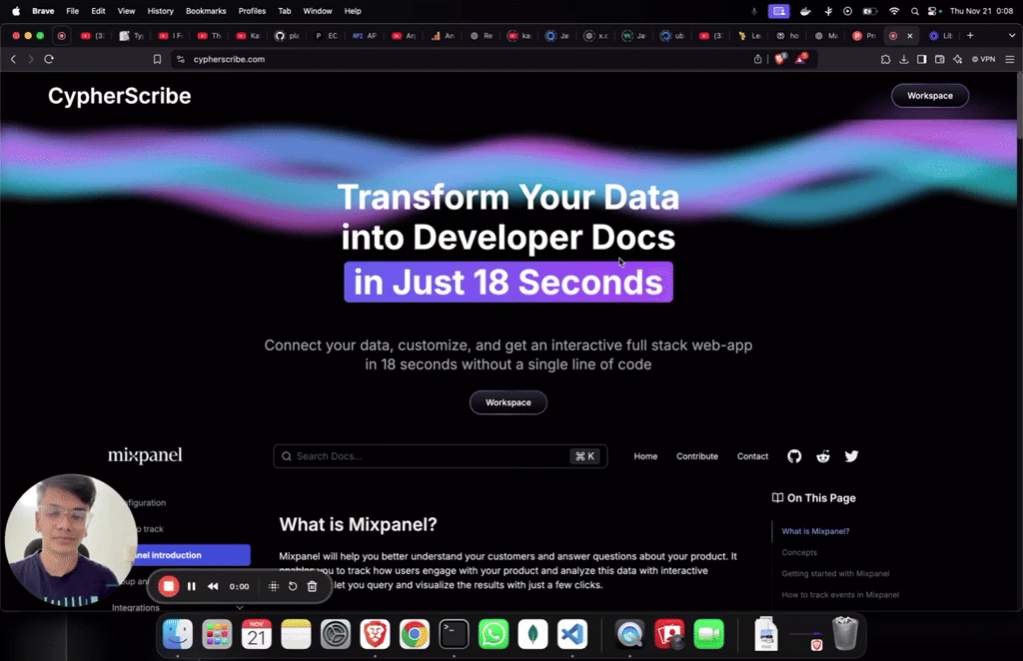Open Terminal from the dock
Viewport: 1023px width, 661px height.
[454, 634]
